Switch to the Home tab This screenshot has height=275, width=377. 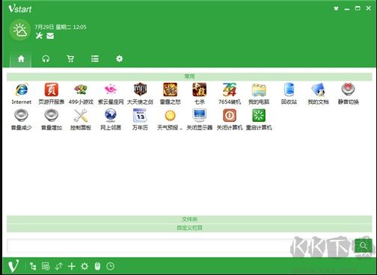21,59
